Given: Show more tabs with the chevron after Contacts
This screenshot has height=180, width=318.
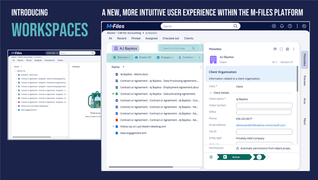Looking at the screenshot, I should coord(200,57).
